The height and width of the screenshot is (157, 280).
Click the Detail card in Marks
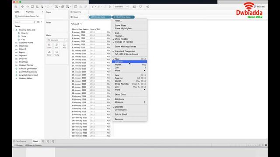(49, 53)
